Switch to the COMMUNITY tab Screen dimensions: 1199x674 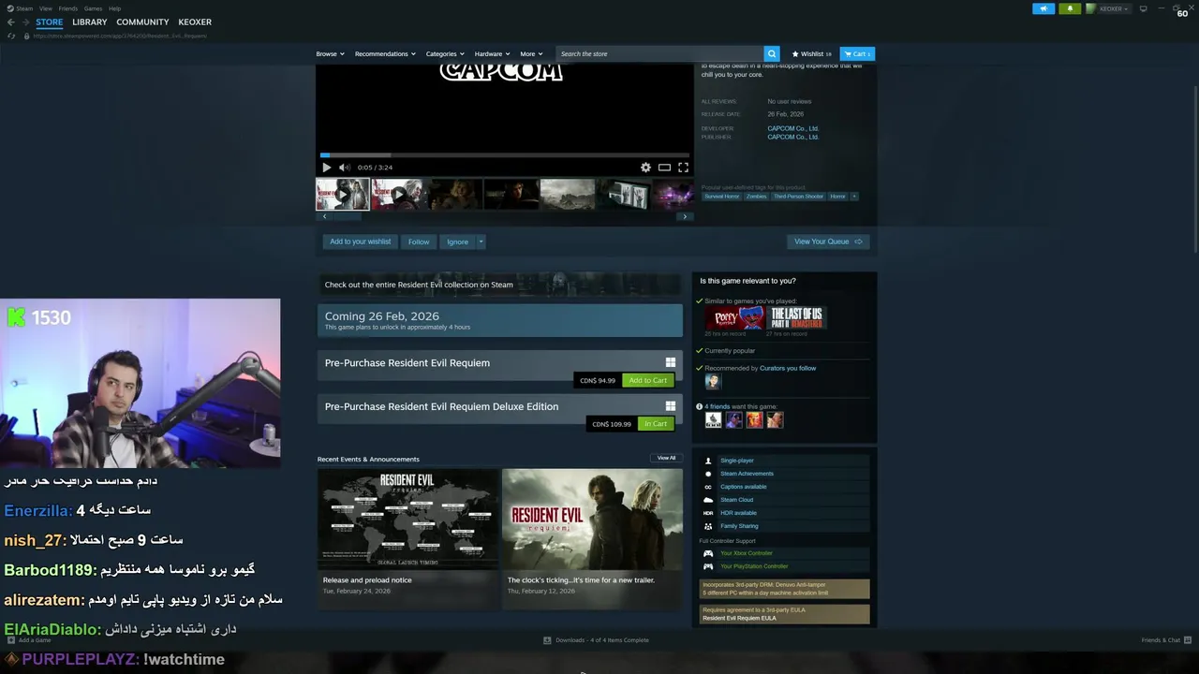coord(142,22)
